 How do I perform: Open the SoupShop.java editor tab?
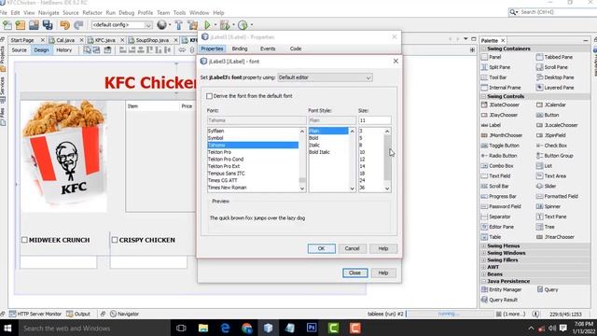[x=153, y=40]
